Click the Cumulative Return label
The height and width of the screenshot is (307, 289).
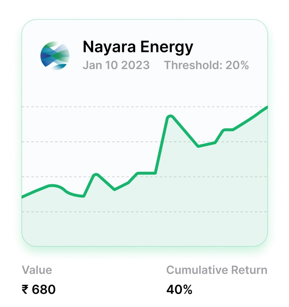[x=217, y=270]
